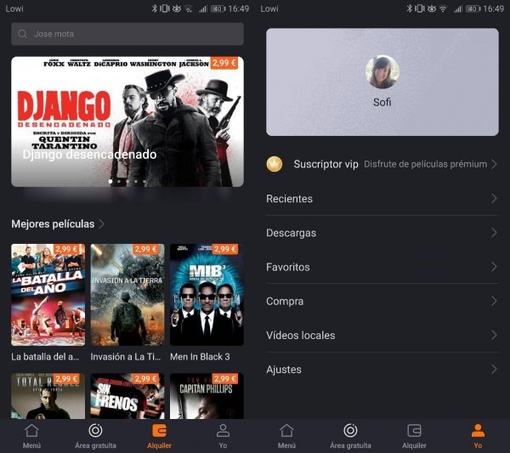Tap price tag on La batalla del año
510x453 pixels.
click(x=66, y=249)
